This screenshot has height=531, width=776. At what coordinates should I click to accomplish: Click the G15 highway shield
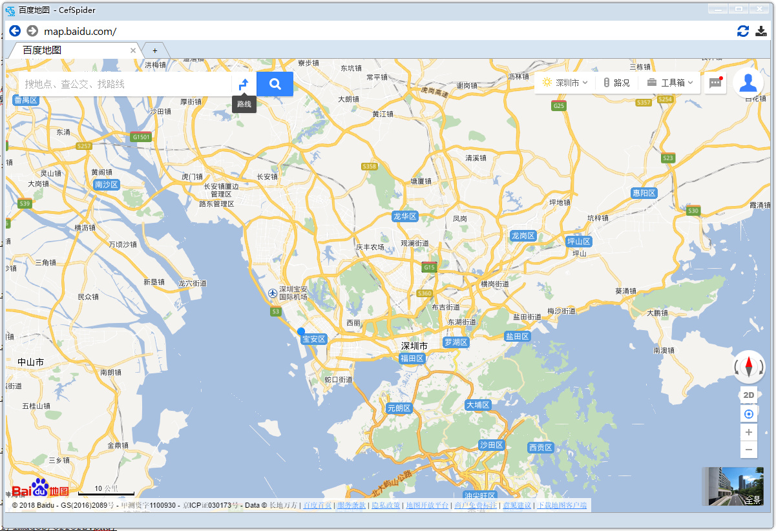point(429,267)
